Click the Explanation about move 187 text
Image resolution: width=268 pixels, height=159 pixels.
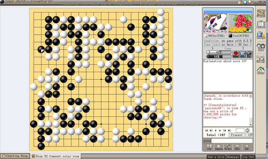tap(225, 61)
